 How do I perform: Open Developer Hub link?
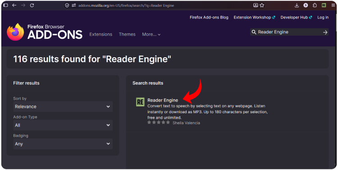coord(296,18)
